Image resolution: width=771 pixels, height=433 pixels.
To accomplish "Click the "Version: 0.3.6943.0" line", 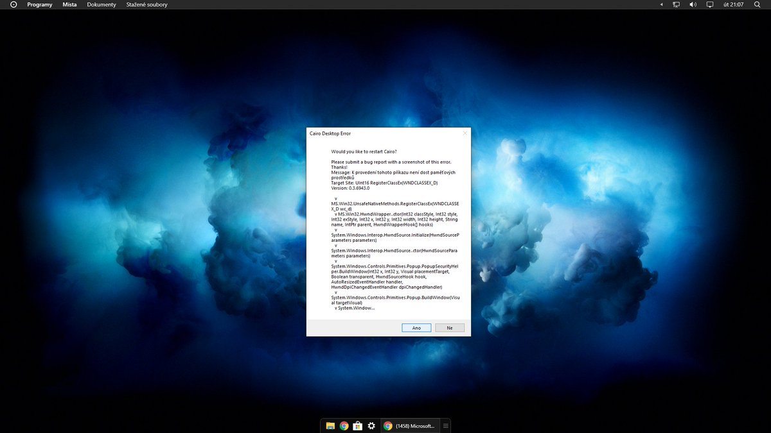I will 350,188.
